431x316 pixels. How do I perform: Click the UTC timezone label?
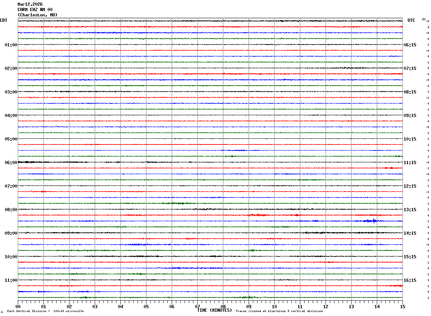click(x=411, y=20)
